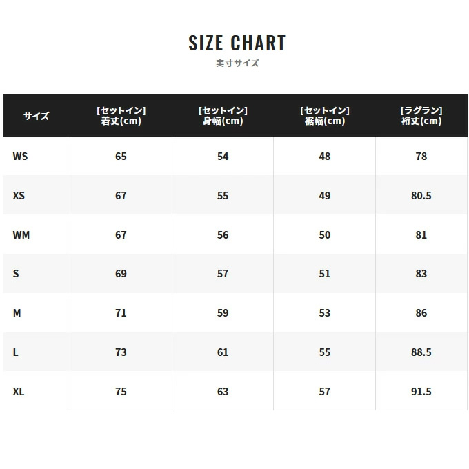Select the セットイン 着丈(cm) column header
The image size is (469, 469).
click(121, 116)
